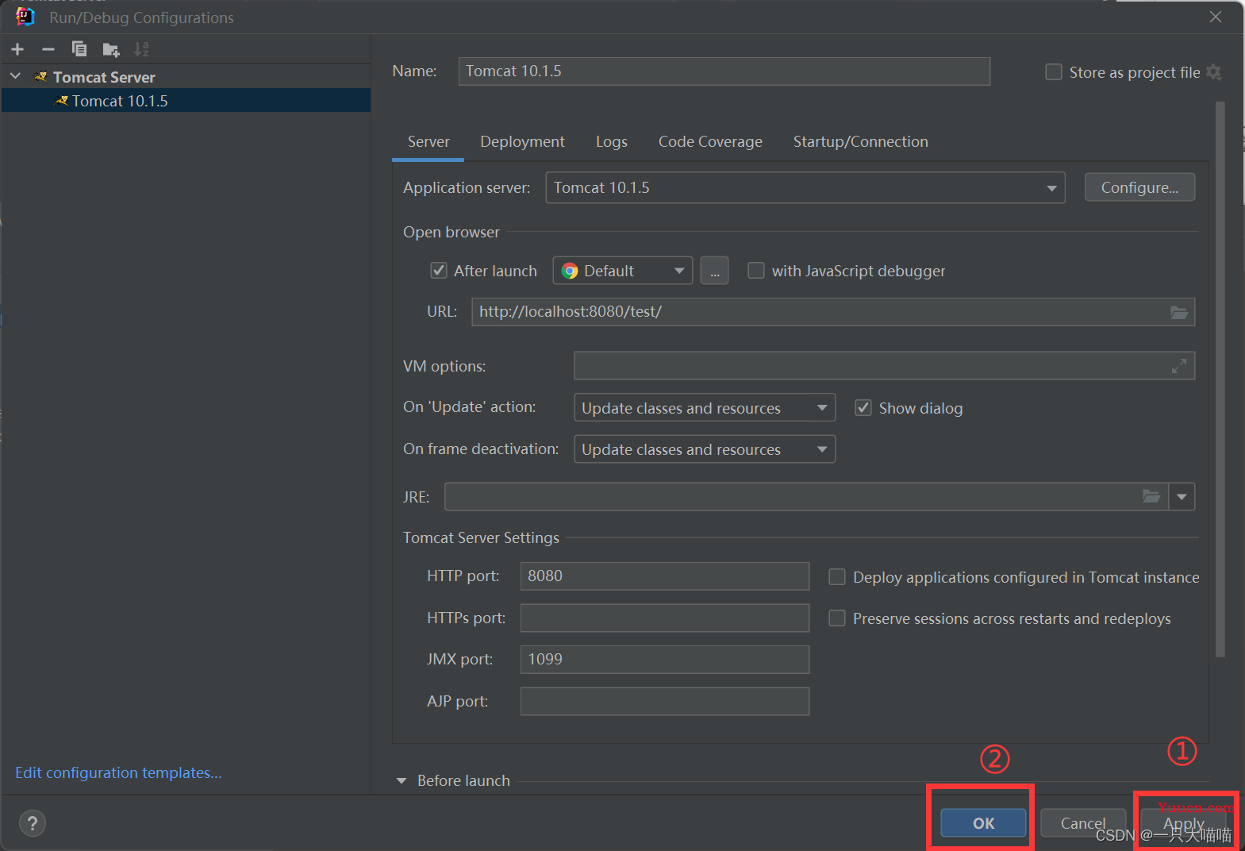Viewport: 1245px width, 851px height.
Task: Open the JRE dropdown arrow
Action: pos(1182,496)
